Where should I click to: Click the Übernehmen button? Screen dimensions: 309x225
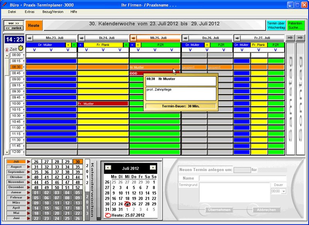coord(219,210)
